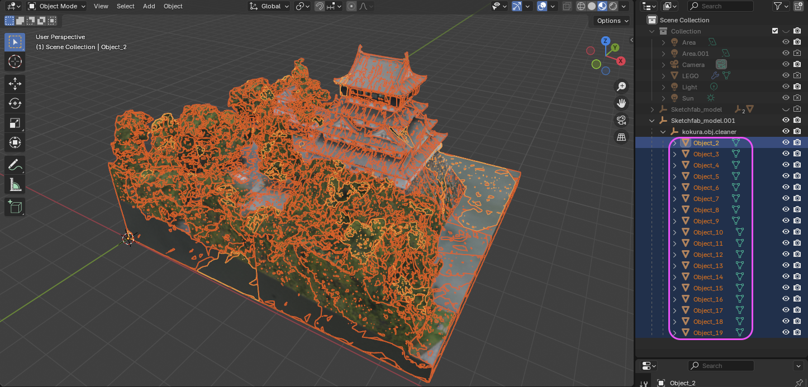Screen dimensions: 808x387
Task: Open the View menu
Action: coord(101,6)
